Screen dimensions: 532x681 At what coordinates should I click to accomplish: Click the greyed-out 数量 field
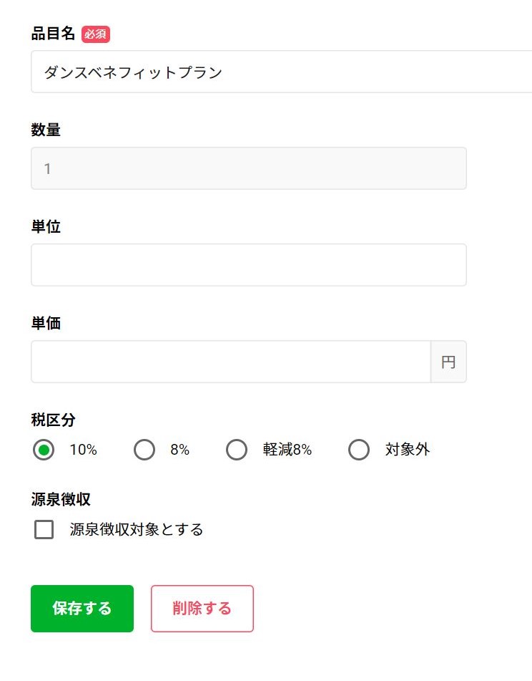point(248,168)
